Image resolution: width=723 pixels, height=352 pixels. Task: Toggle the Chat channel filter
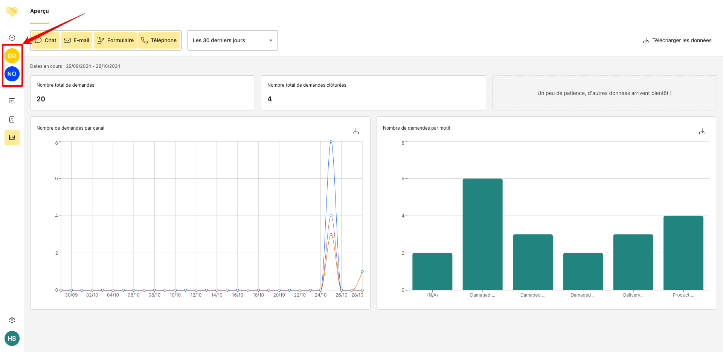[x=46, y=40]
